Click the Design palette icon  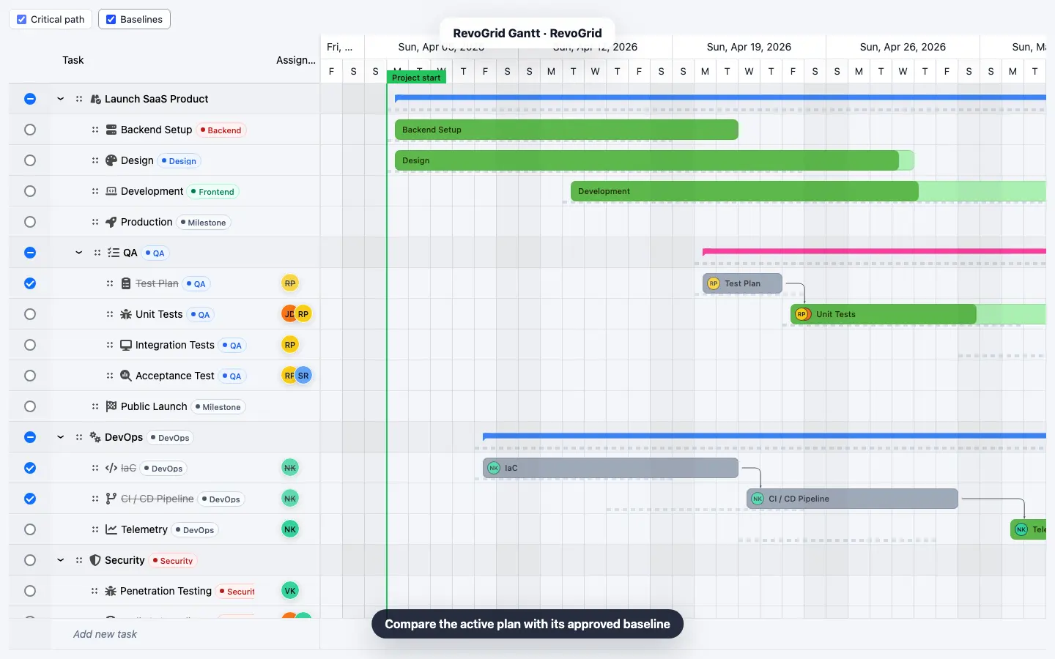111,160
